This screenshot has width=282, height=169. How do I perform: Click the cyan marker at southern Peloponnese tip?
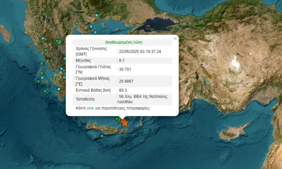point(59,89)
